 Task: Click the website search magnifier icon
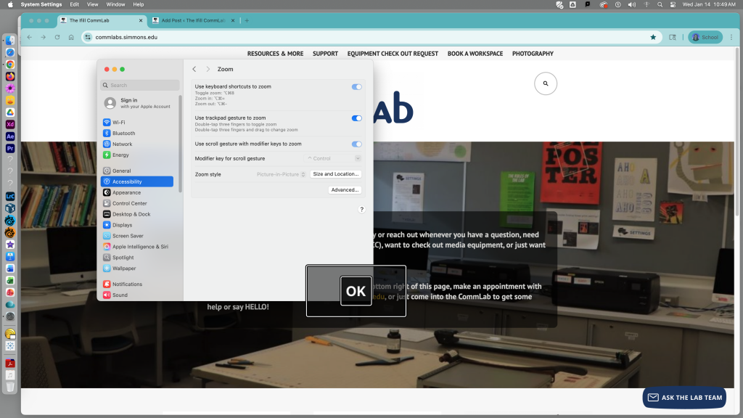click(546, 83)
